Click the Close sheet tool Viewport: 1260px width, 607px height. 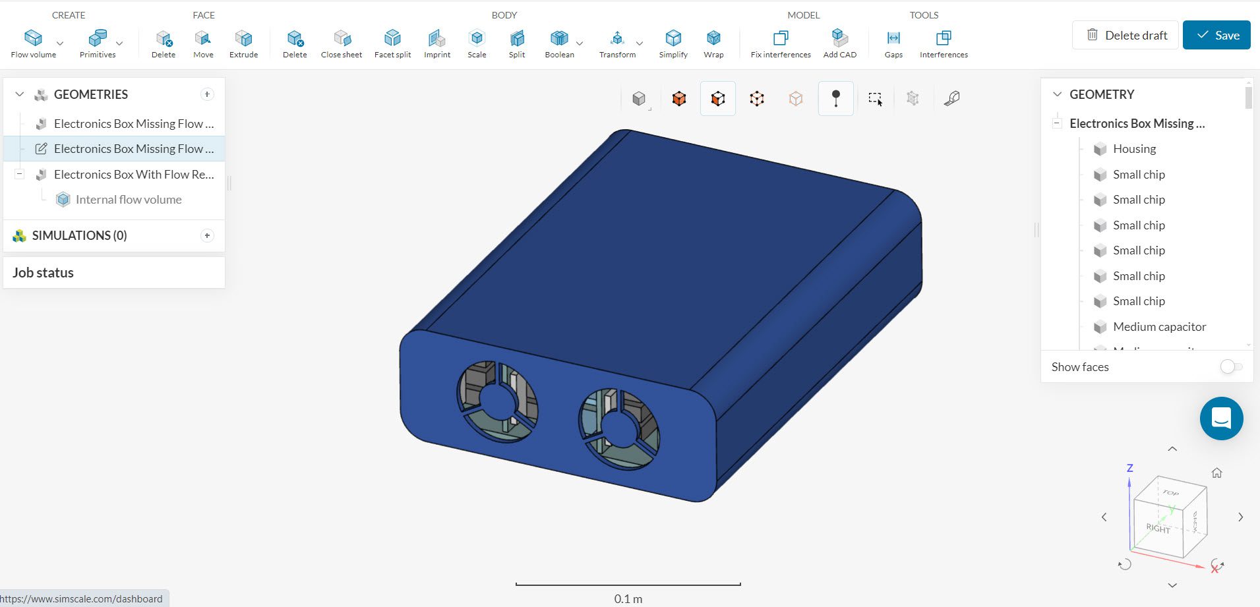[x=342, y=38]
